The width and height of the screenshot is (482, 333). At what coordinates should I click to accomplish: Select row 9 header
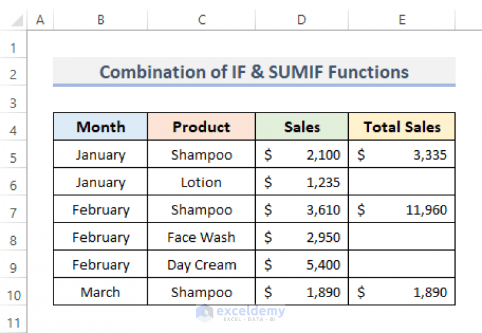[13, 264]
